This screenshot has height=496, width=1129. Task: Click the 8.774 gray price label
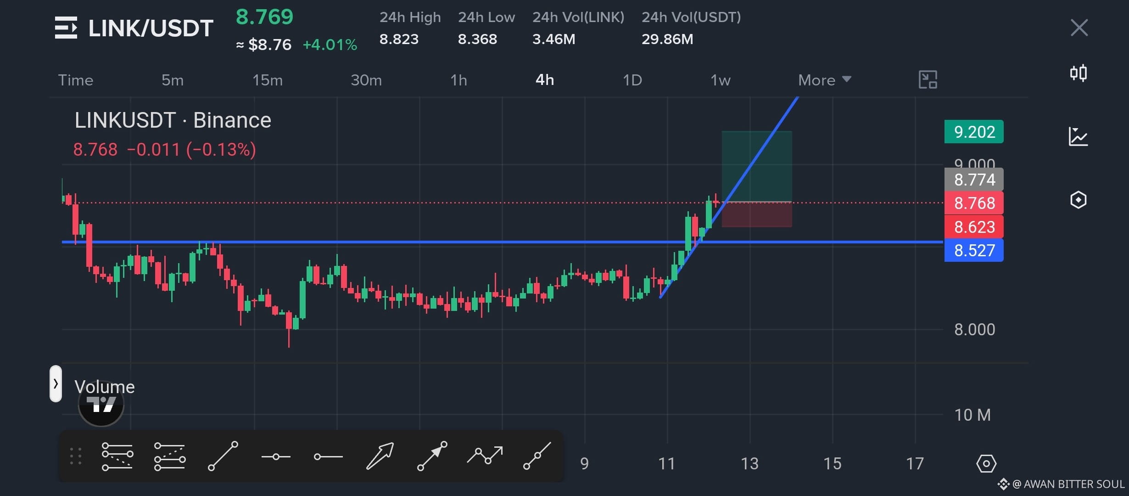[x=974, y=180]
